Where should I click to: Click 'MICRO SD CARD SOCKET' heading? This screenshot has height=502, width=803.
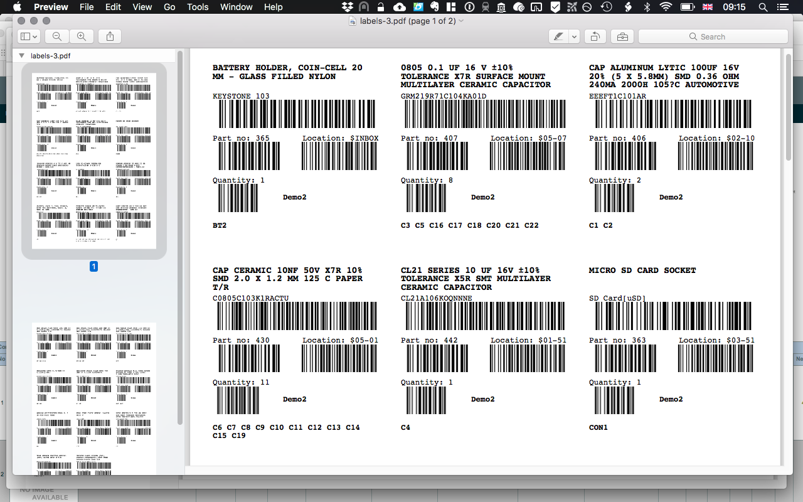(x=642, y=270)
